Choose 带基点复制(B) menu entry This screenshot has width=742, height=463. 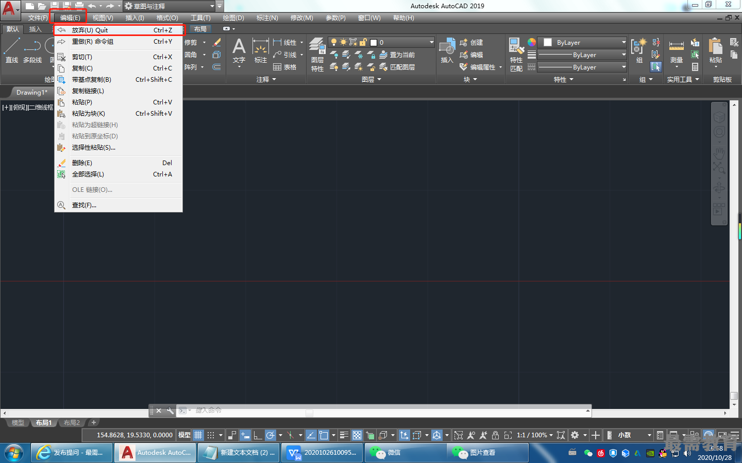coord(119,80)
